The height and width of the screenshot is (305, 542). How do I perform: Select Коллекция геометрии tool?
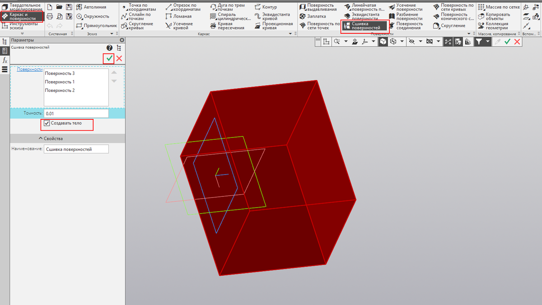pos(493,26)
